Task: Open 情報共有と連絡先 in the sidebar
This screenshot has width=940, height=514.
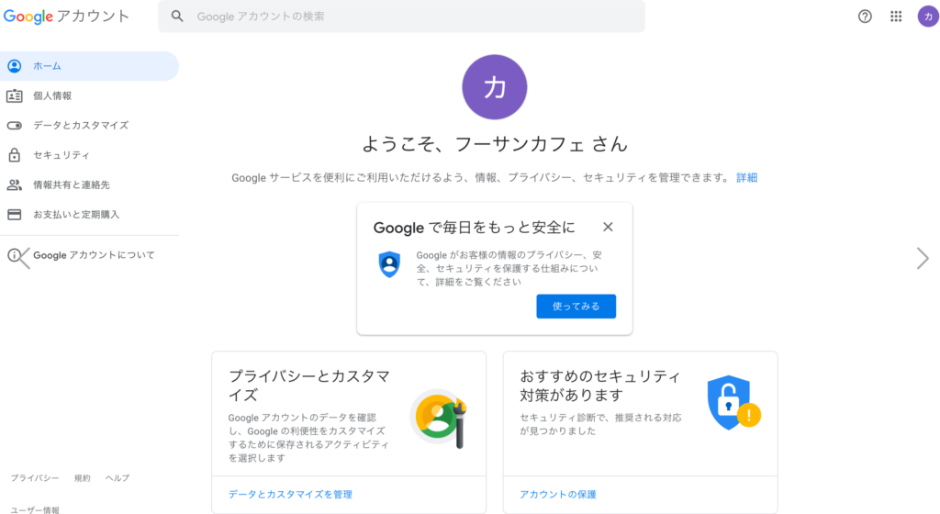Action: click(x=72, y=184)
